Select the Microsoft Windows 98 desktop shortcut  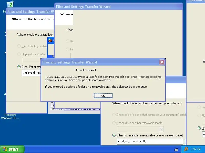point(10,116)
